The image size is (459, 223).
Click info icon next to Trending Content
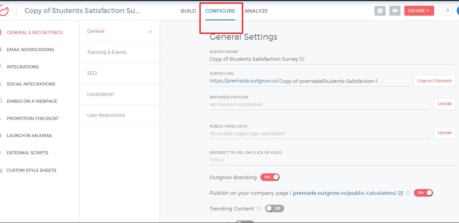click(x=259, y=209)
